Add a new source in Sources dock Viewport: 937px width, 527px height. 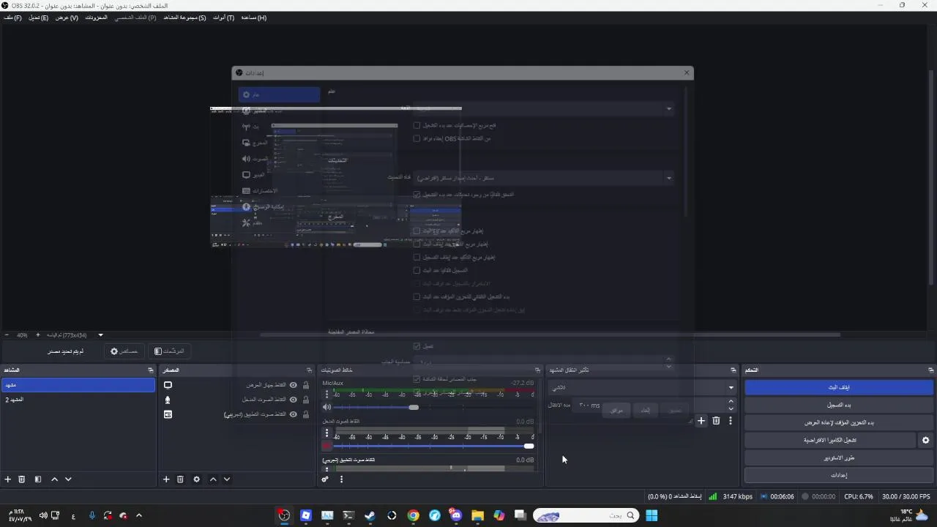tap(166, 479)
